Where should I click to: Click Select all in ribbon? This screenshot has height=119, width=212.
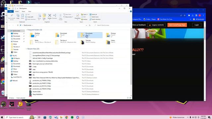pos(93,15)
